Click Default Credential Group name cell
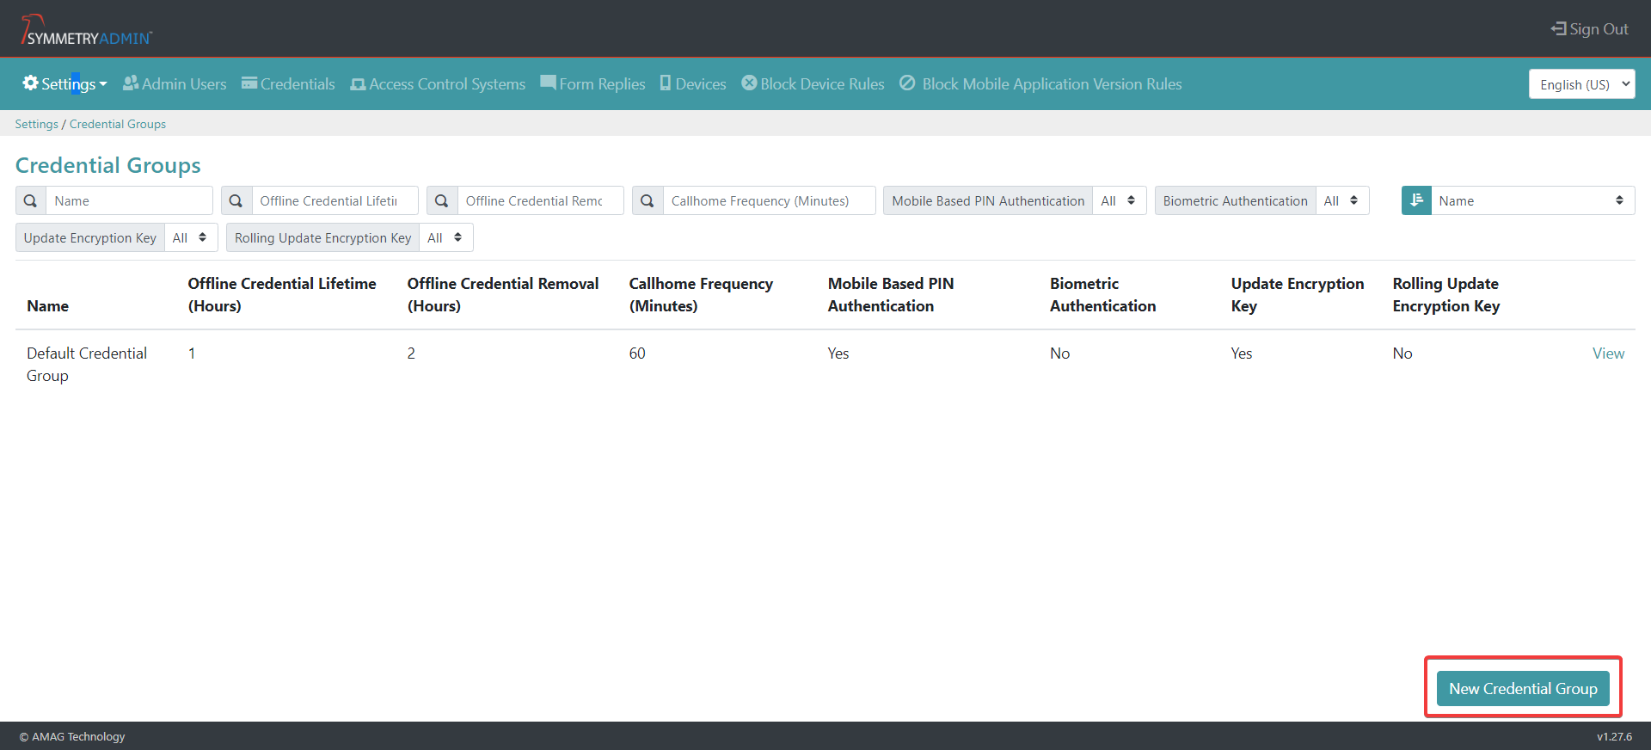 (x=87, y=365)
